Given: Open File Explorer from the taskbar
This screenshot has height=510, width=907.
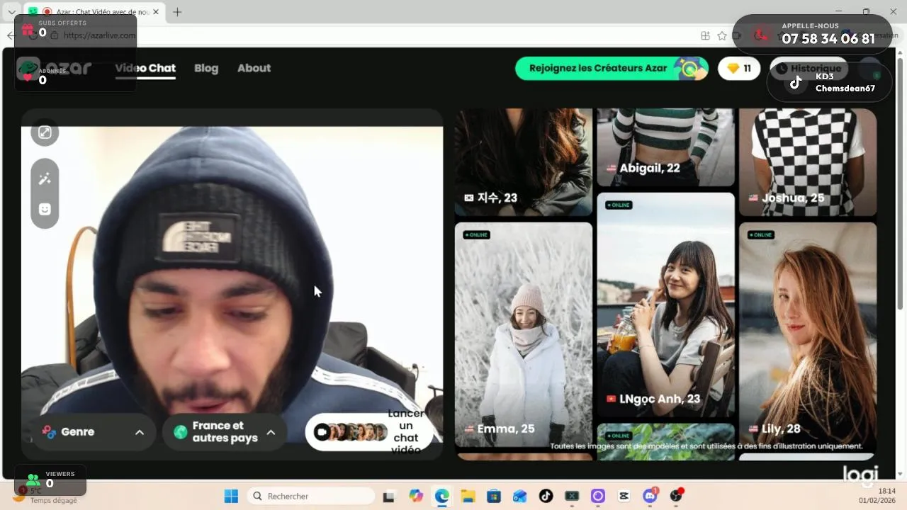Looking at the screenshot, I should point(468,497).
